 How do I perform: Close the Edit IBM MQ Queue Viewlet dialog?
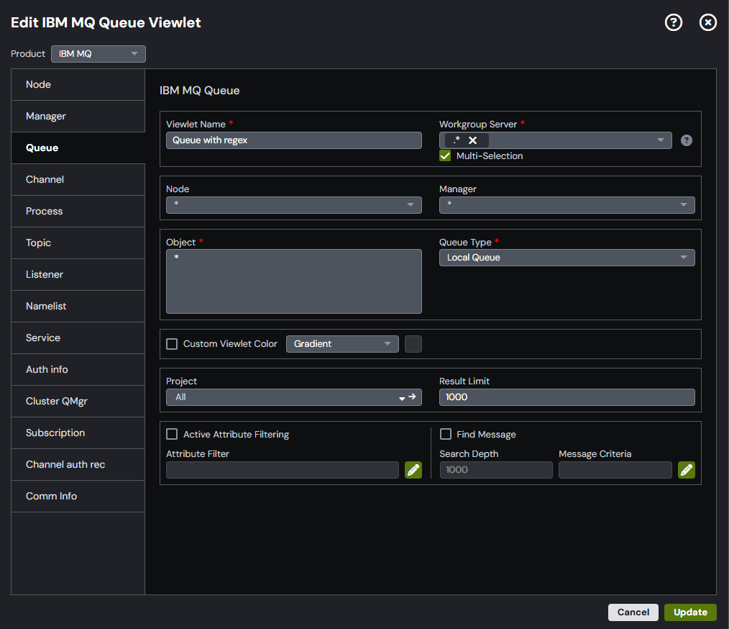pyautogui.click(x=707, y=22)
